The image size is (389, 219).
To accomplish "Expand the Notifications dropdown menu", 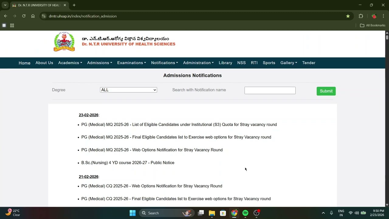I will [x=164, y=63].
